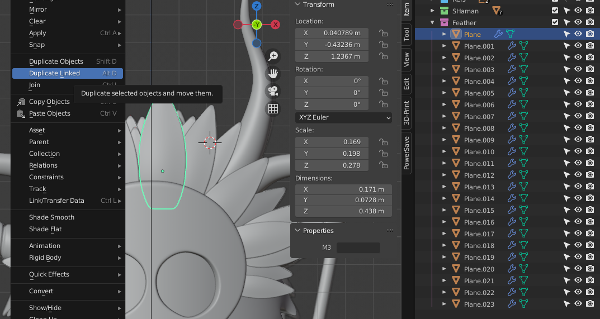600x319 pixels.
Task: Collapse the Properties panel section
Action: (297, 231)
